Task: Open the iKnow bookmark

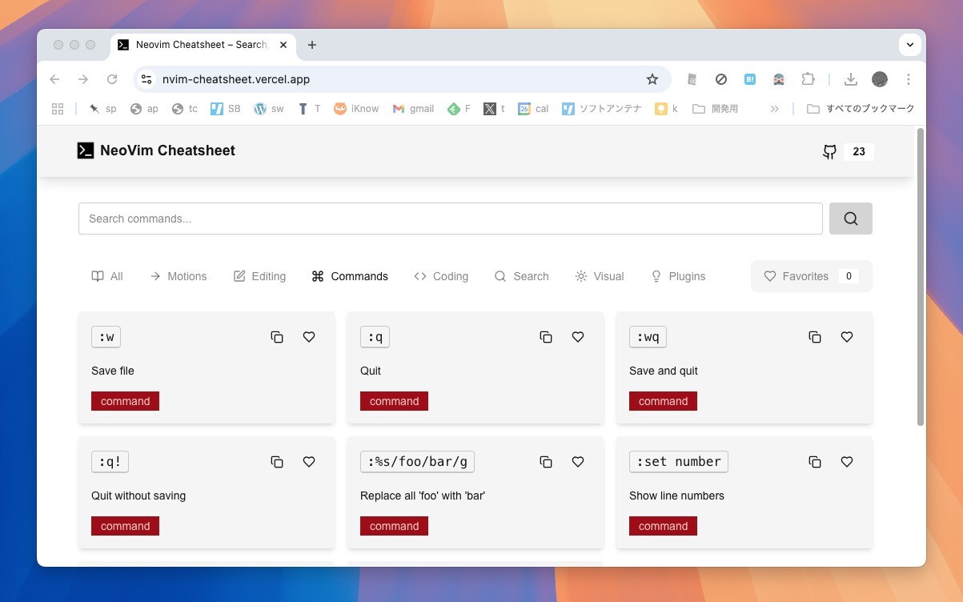Action: tap(356, 109)
